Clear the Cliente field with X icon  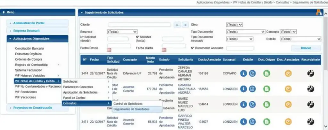[185, 25]
